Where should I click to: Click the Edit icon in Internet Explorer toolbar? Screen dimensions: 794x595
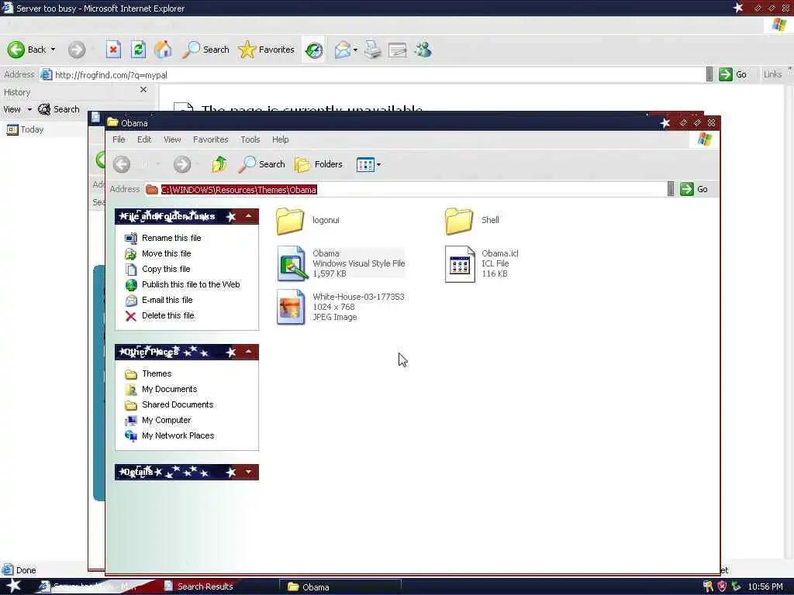click(x=398, y=50)
